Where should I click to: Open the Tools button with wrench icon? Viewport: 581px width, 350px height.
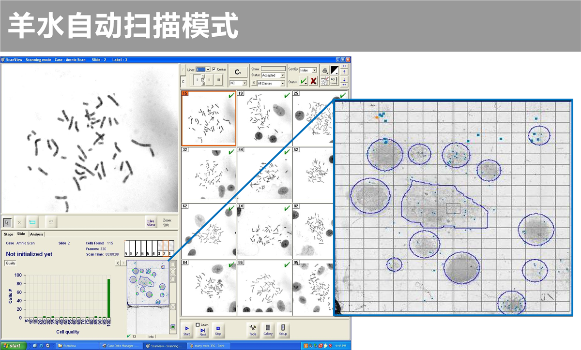(252, 330)
